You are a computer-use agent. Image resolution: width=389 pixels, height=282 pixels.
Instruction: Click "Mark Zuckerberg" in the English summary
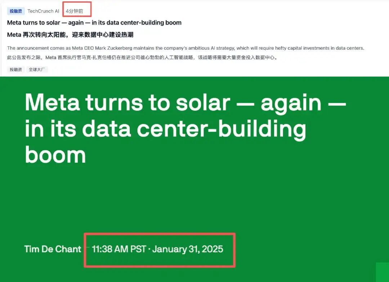[x=112, y=48]
